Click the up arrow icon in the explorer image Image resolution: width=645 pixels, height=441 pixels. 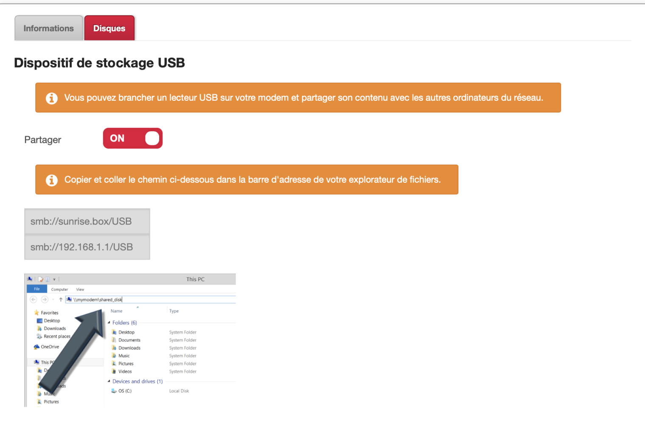coord(61,300)
